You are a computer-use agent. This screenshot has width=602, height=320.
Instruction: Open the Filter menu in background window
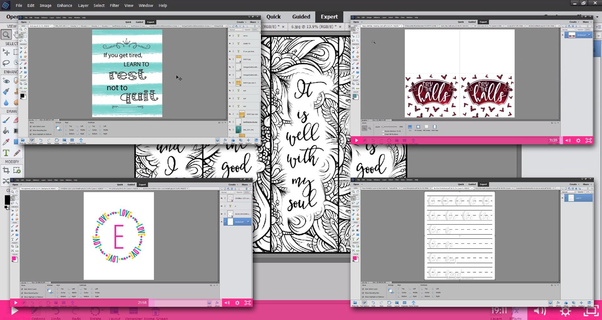click(x=114, y=5)
